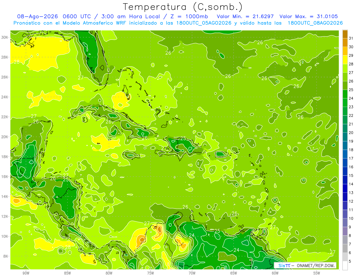Click the '31' label on the color scale

[351, 38]
